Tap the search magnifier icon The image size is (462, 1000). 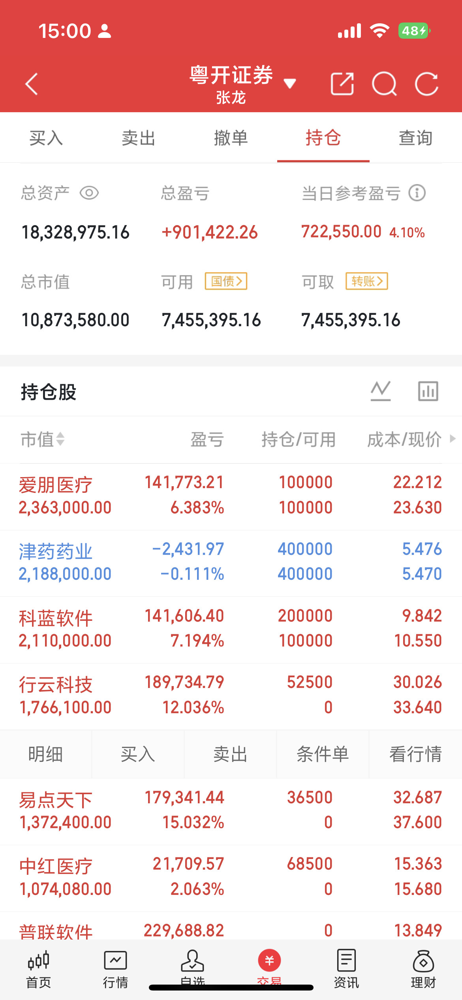385,84
